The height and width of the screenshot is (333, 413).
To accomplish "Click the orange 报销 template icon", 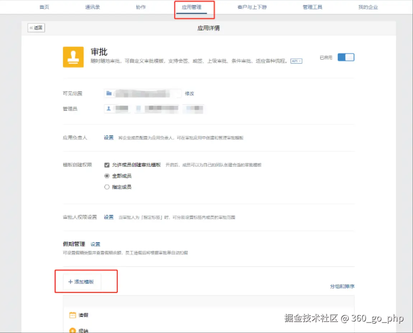I will [73, 330].
